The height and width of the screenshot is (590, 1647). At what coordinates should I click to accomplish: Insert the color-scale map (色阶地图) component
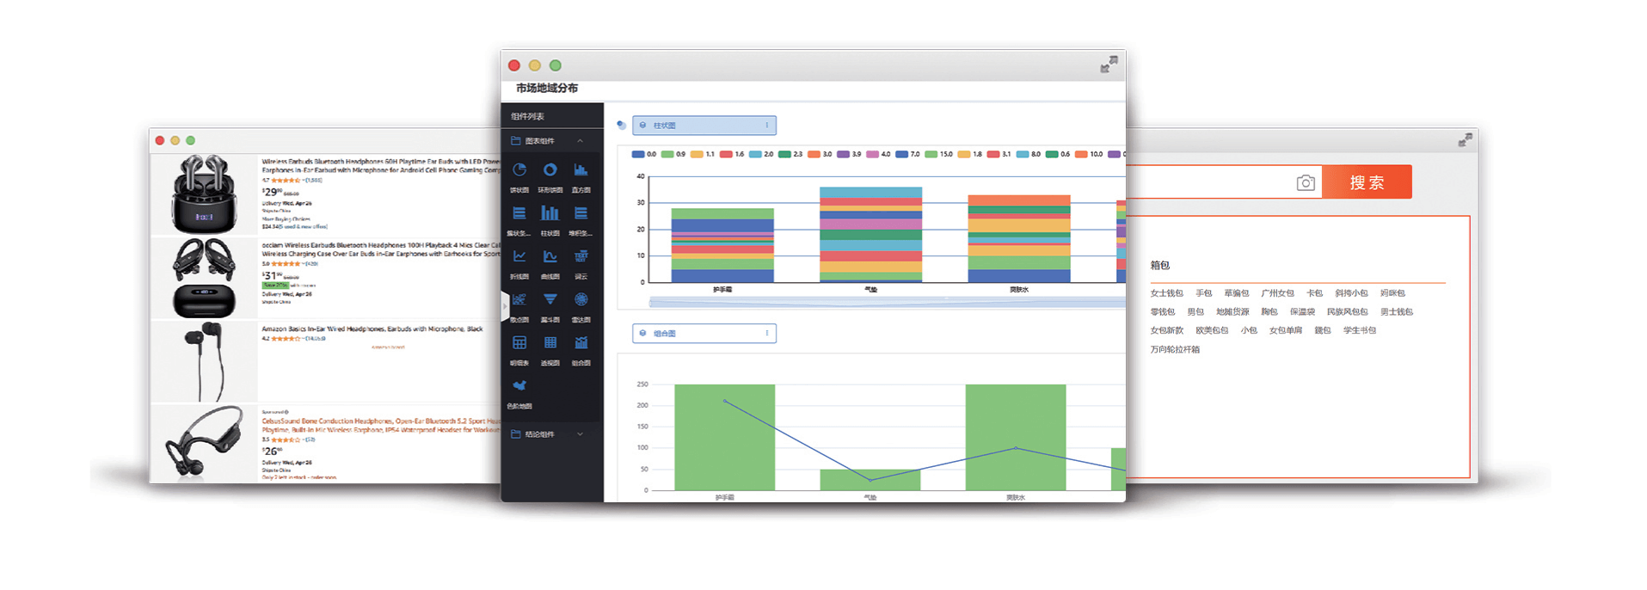pyautogui.click(x=519, y=387)
